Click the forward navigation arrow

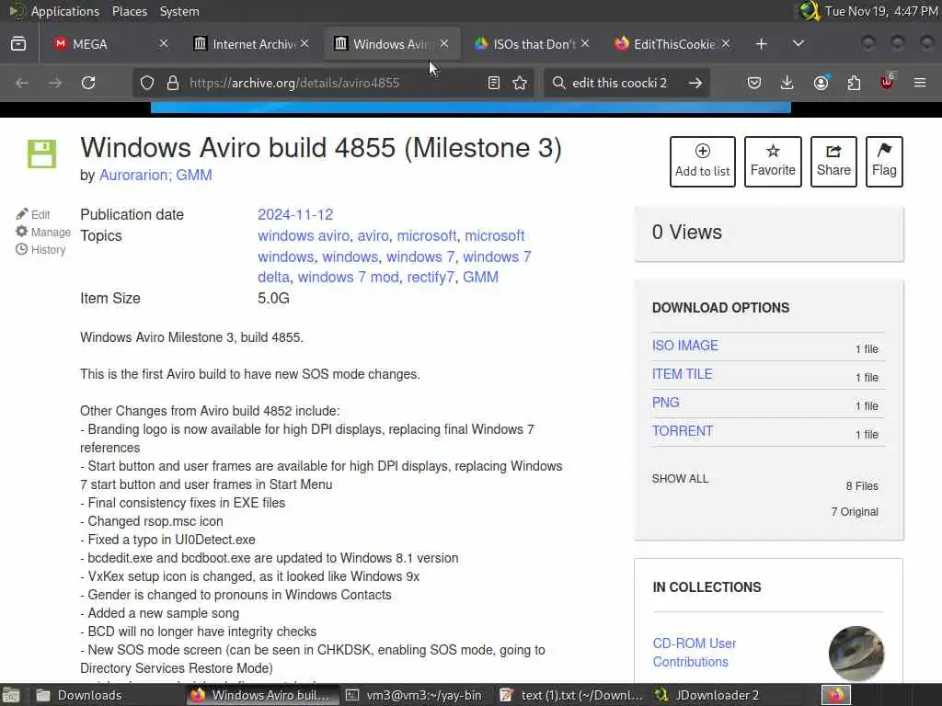pyautogui.click(x=55, y=83)
